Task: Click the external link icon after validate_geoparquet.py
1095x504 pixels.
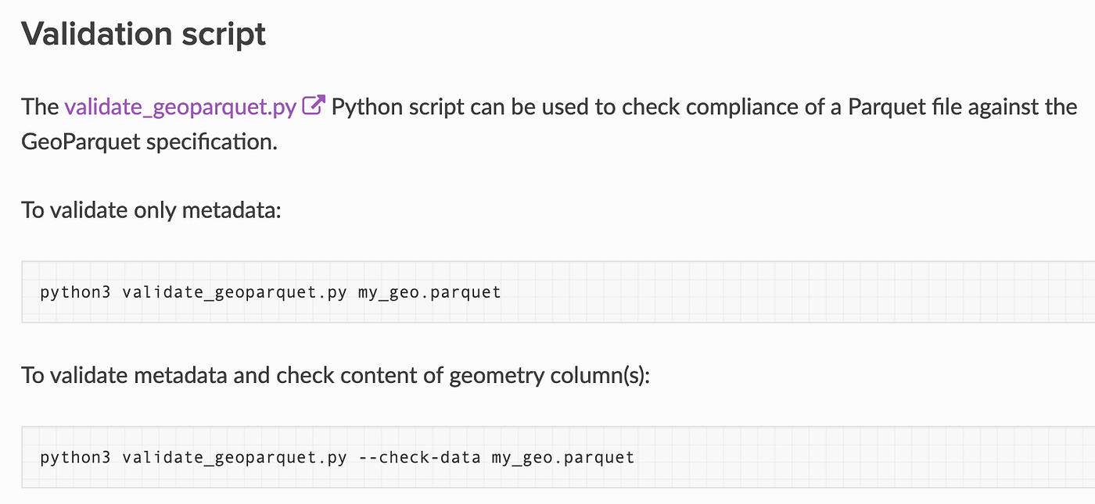Action: click(313, 105)
